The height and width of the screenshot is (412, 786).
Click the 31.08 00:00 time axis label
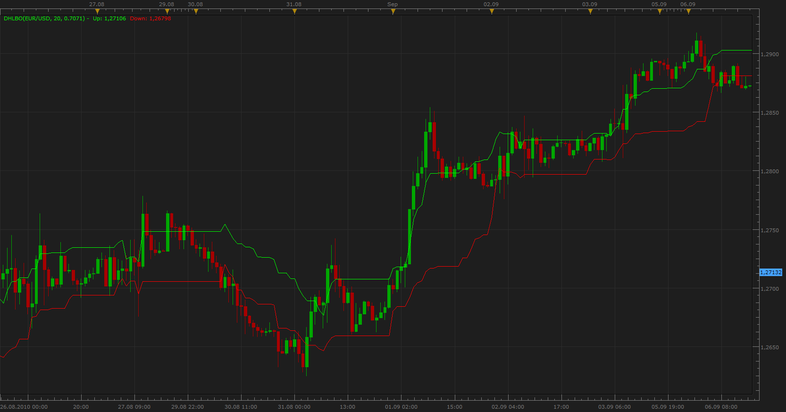click(294, 407)
